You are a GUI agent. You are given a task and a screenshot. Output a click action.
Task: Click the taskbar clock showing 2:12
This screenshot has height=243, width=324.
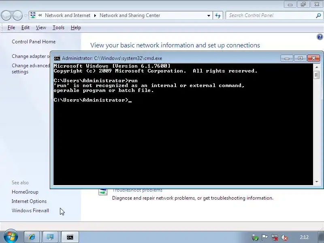coord(304,237)
